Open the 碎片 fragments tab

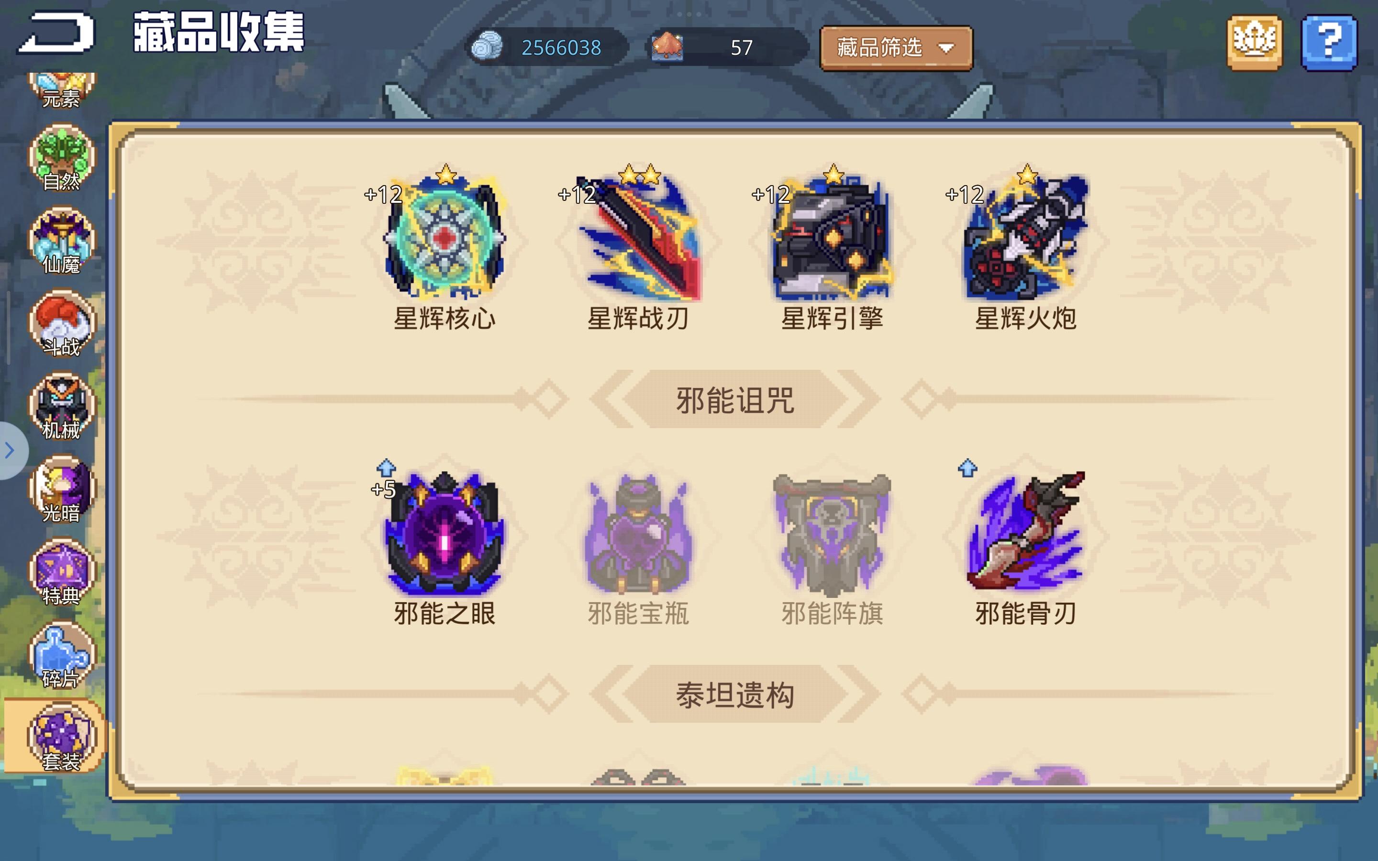[62, 655]
